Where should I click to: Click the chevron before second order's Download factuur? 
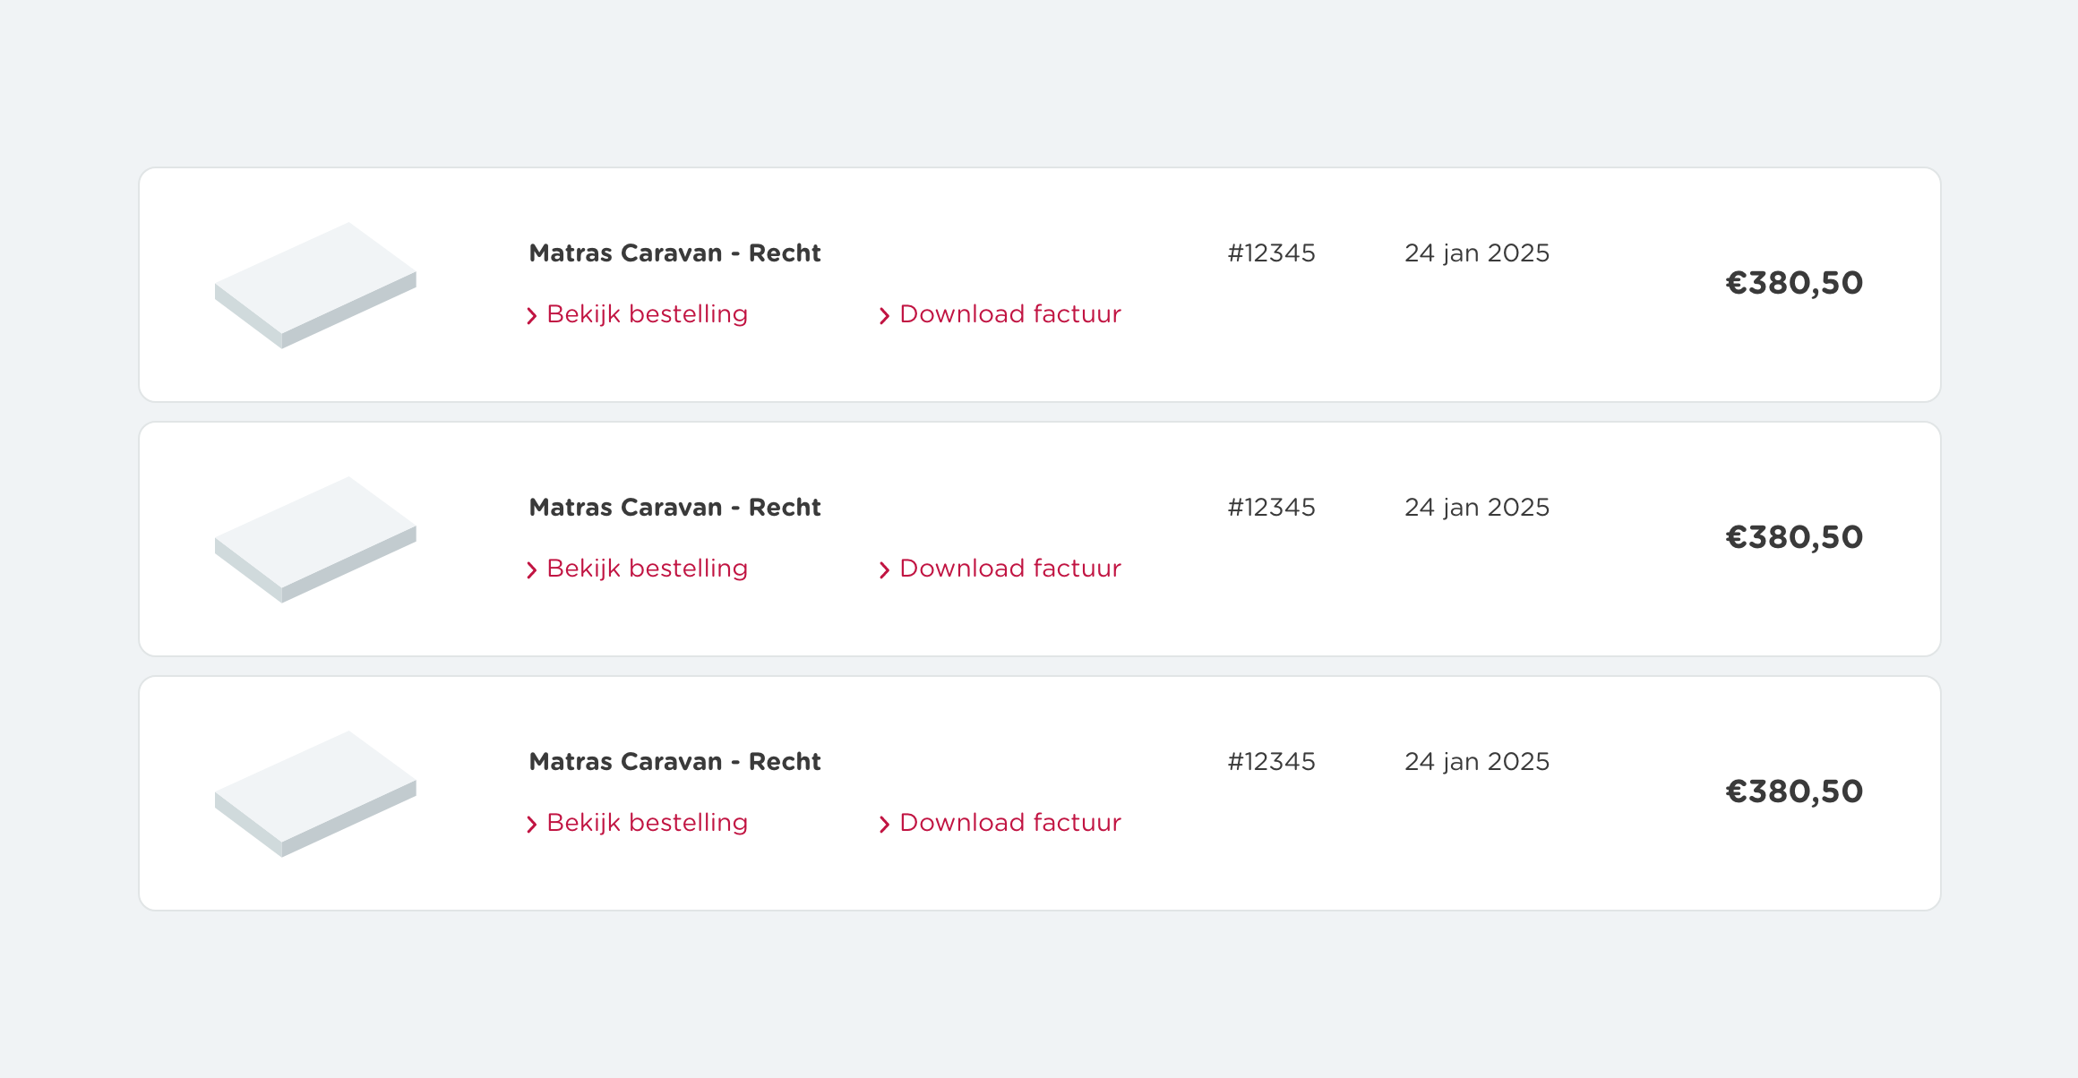885,570
